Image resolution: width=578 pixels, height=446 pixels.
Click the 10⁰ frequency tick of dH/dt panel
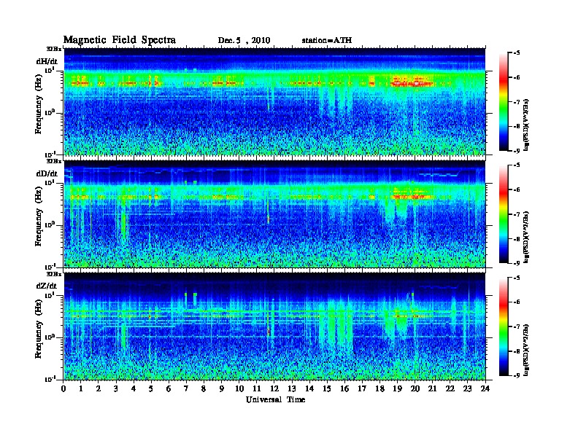(50, 112)
